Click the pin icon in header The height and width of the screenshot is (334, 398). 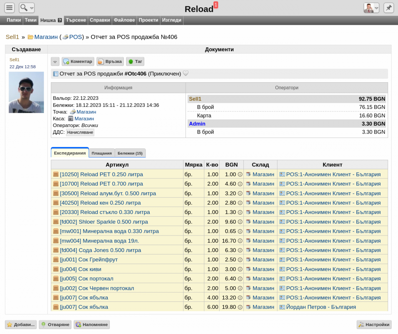(x=388, y=8)
